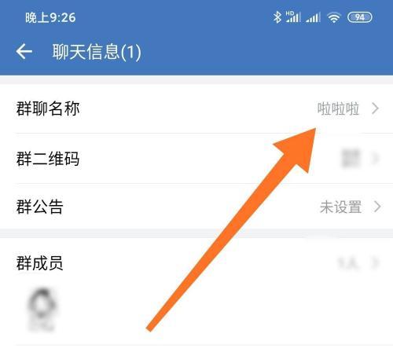Open the blurred group QR code icon
The width and height of the screenshot is (393, 352).
351,158
